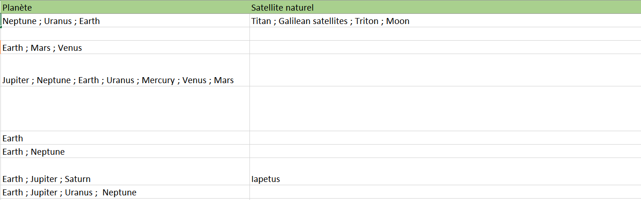Click the blank satellite cell in the last row
641x200 pixels.
444,192
